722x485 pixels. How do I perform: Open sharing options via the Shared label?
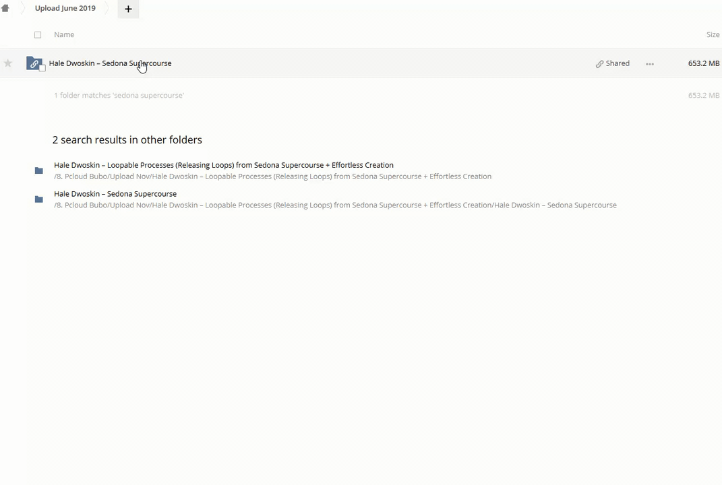(618, 63)
